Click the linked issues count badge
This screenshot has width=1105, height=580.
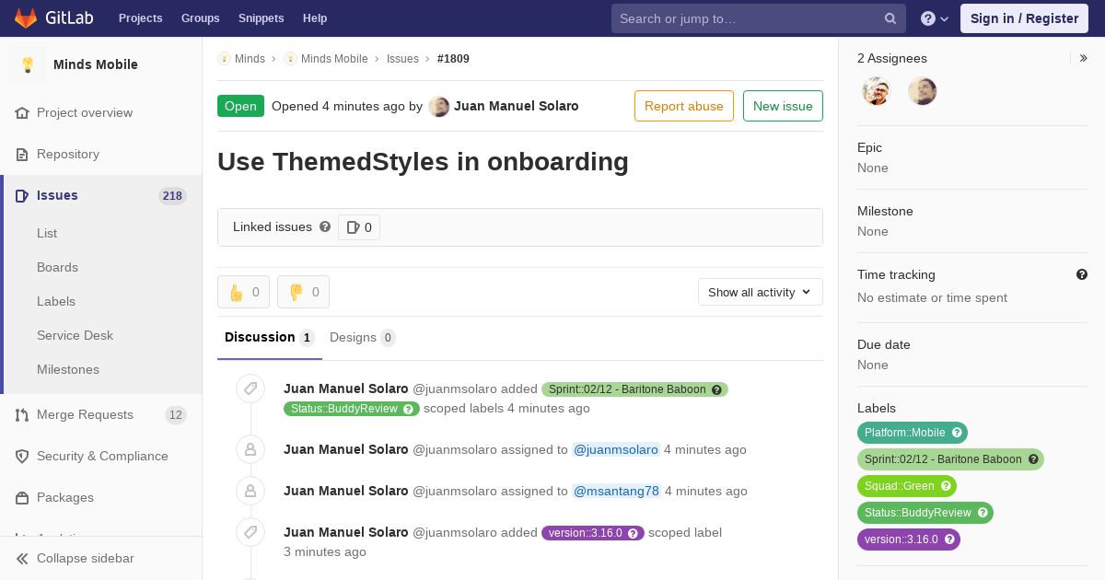point(359,227)
